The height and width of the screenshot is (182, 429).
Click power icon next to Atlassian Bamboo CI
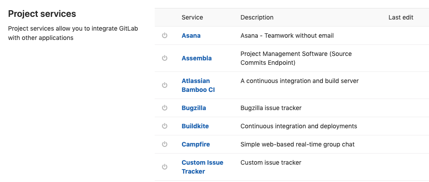pos(165,85)
